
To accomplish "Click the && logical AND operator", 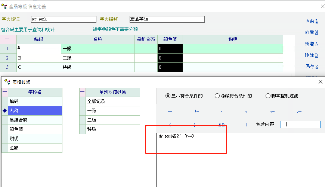I will pos(222,125).
